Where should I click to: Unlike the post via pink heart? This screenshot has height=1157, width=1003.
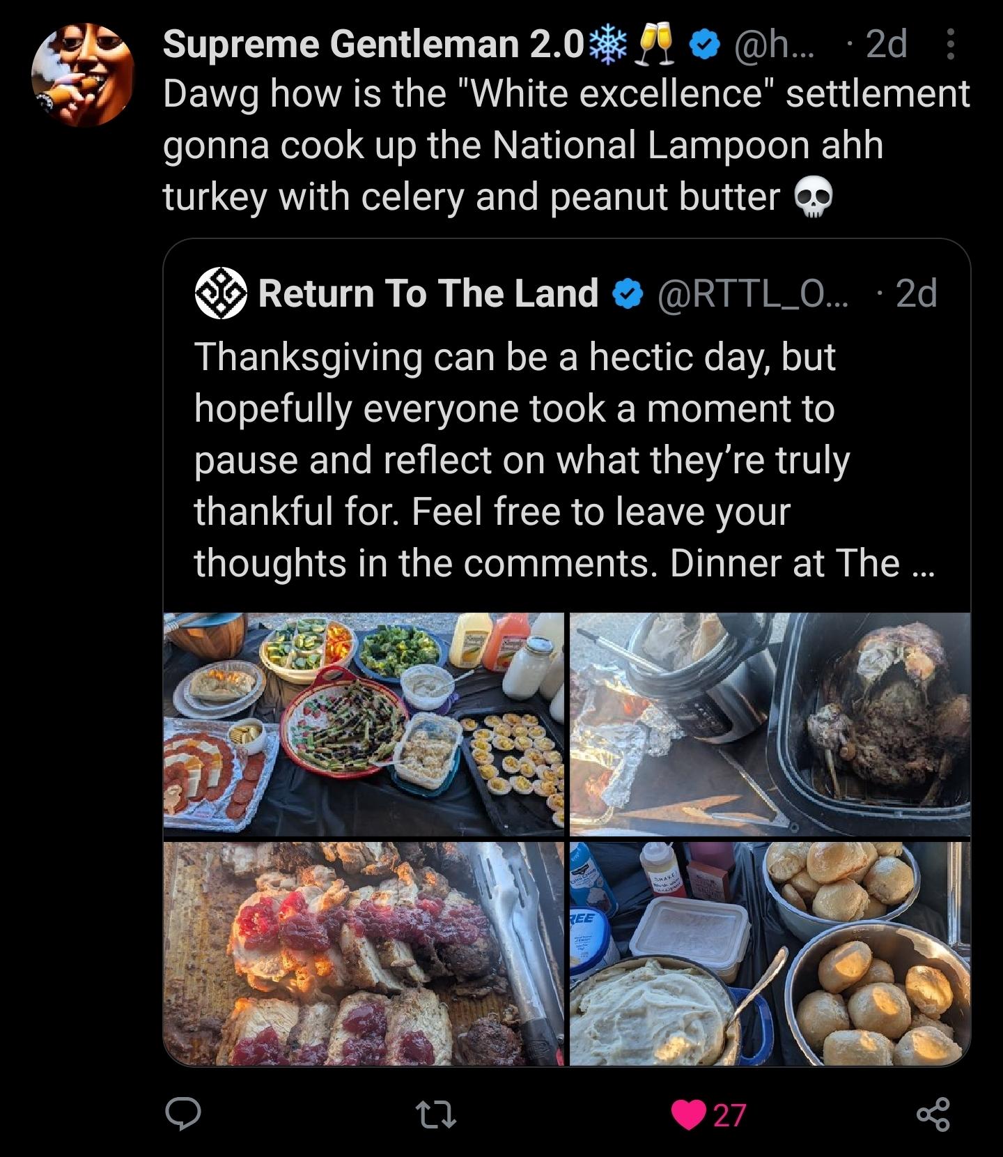coord(688,1114)
